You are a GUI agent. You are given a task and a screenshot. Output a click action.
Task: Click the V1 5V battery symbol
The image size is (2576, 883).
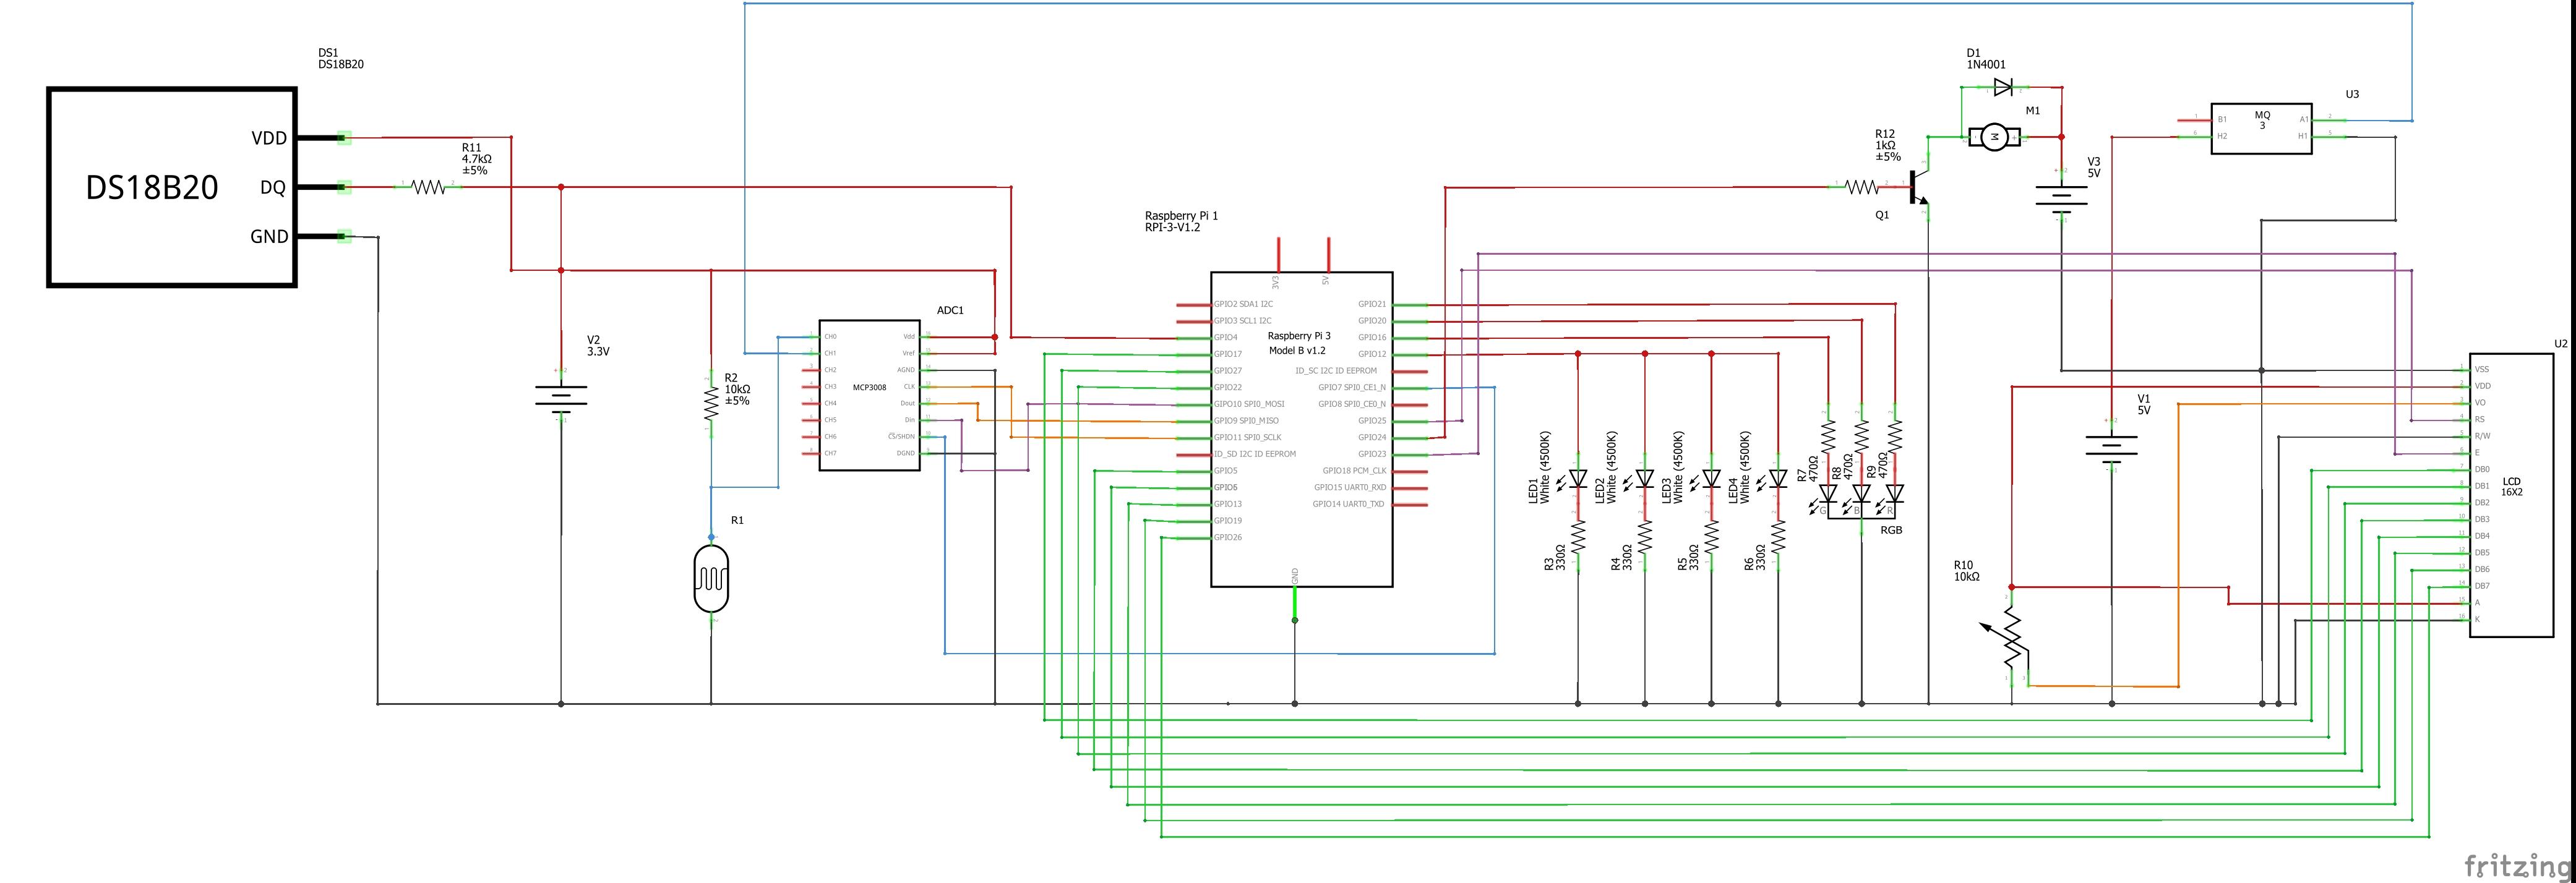click(x=2111, y=450)
